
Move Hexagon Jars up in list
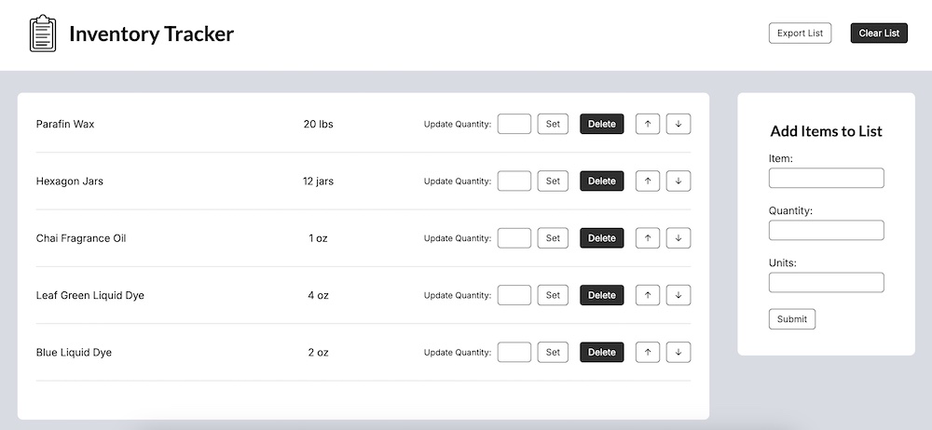647,181
